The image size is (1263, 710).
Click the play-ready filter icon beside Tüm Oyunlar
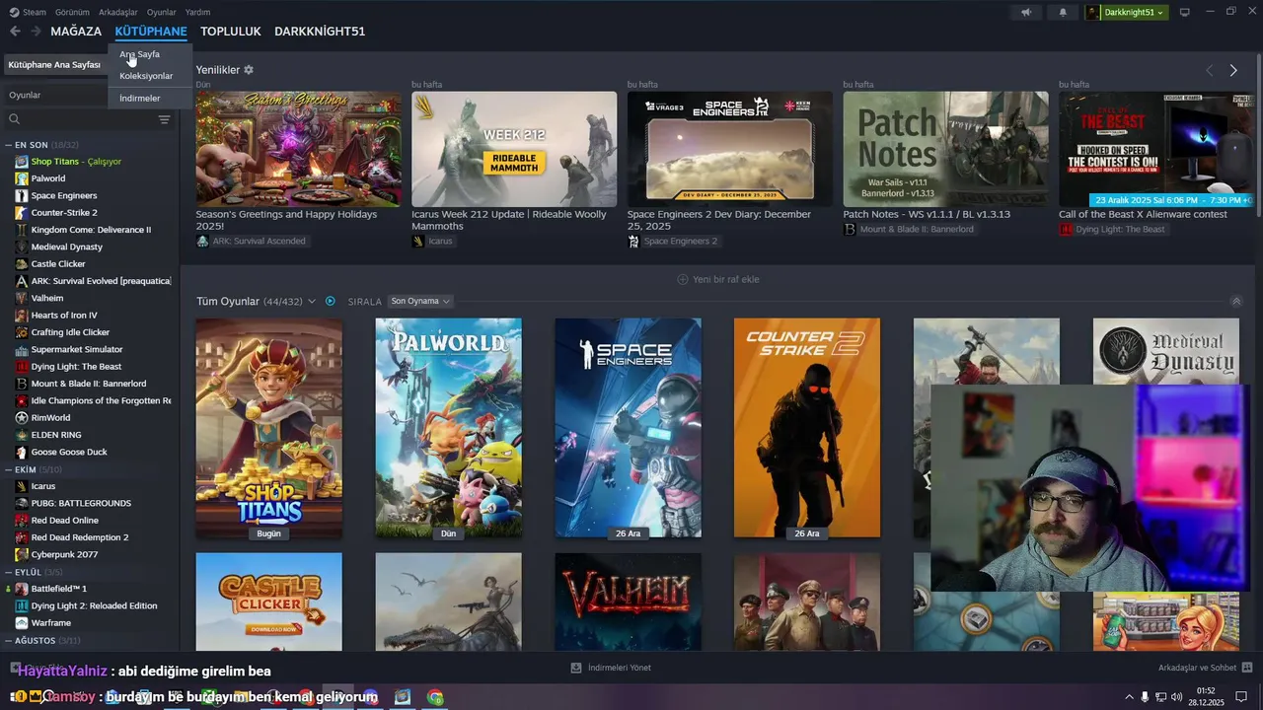pos(331,301)
